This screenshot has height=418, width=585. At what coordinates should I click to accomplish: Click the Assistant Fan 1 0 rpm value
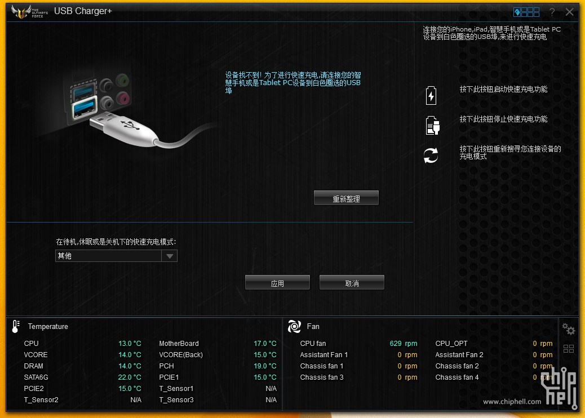[407, 354]
